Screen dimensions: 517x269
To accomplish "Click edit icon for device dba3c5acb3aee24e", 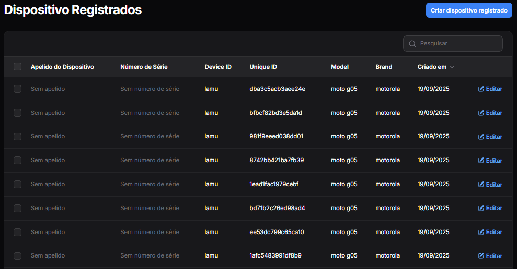I will pos(481,89).
